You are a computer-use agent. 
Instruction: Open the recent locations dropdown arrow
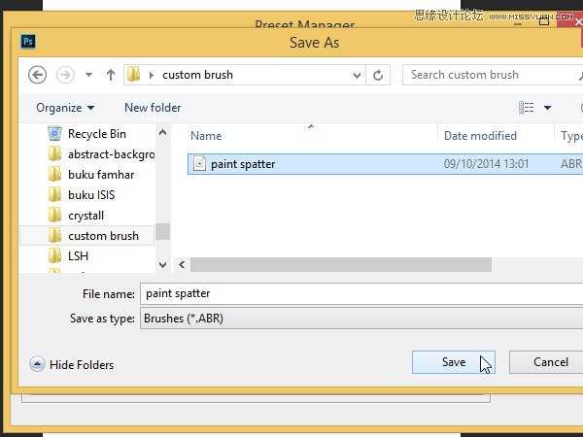(x=88, y=75)
